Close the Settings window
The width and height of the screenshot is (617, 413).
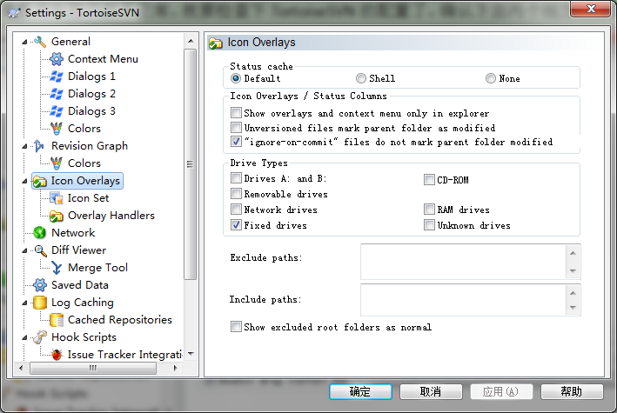[x=590, y=9]
